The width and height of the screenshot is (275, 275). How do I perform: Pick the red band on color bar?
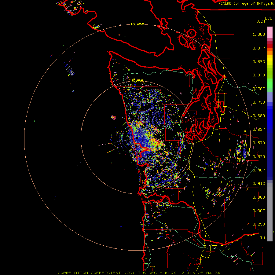pyautogui.click(x=270, y=46)
